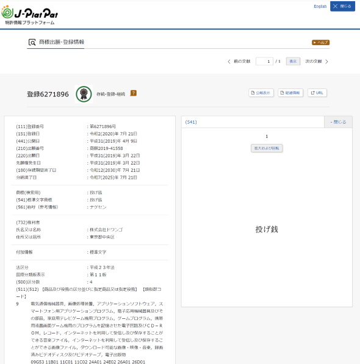Click the (541) panel heading link
Image resolution: width=360 pixels, height=364 pixels.
pos(191,122)
